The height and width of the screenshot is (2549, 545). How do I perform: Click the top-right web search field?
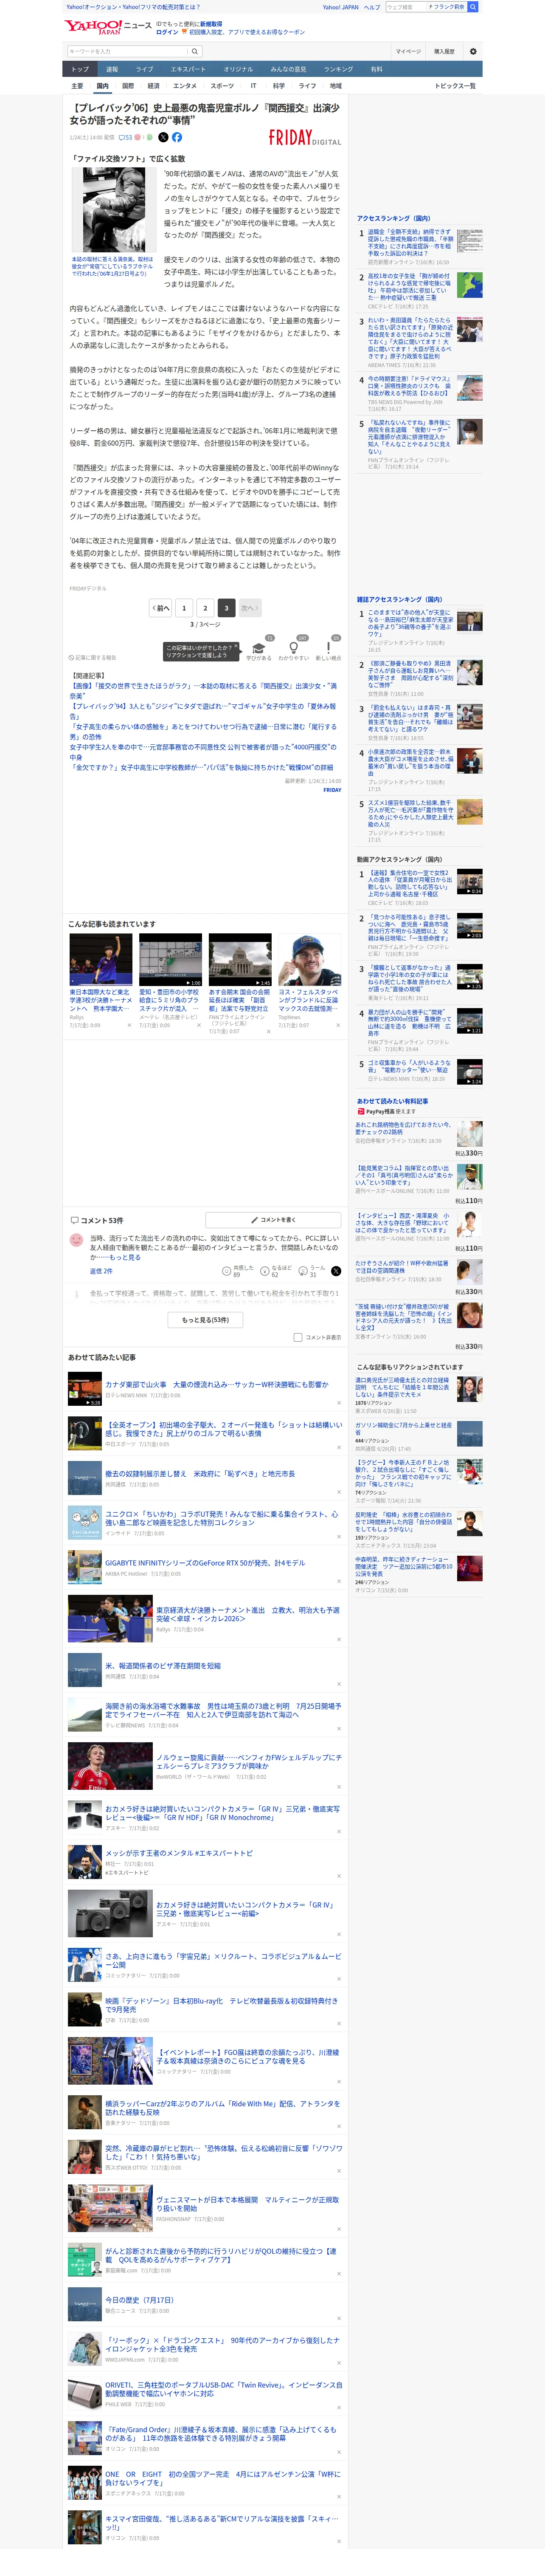pos(405,7)
